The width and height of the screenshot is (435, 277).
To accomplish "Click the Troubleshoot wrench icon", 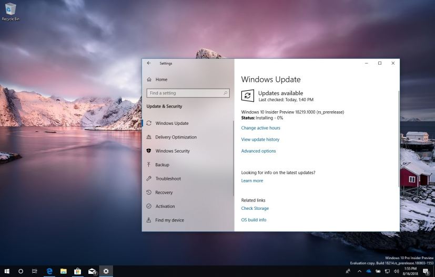I will 149,178.
